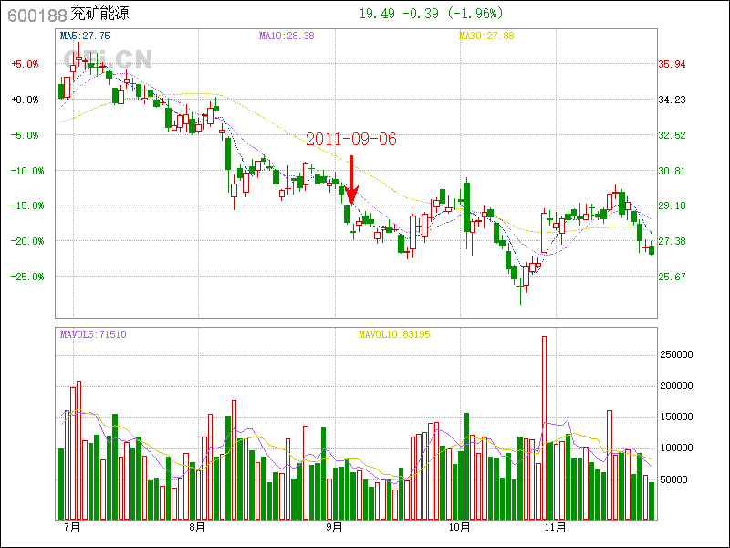Click the +5.0% percentage axis label

pyautogui.click(x=25, y=64)
